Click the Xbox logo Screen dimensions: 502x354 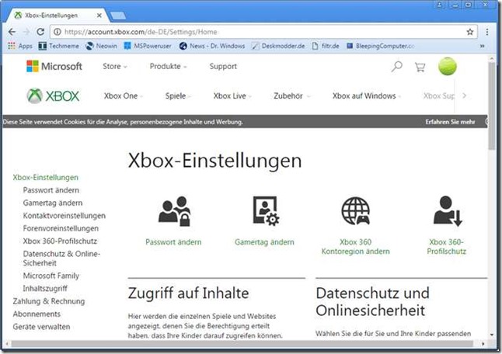coord(53,95)
